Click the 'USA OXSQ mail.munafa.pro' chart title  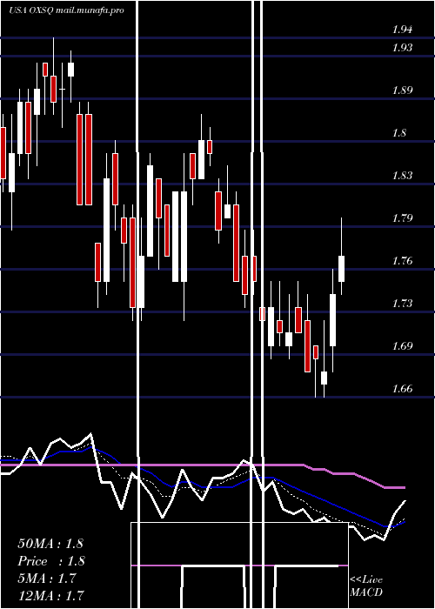(x=66, y=10)
